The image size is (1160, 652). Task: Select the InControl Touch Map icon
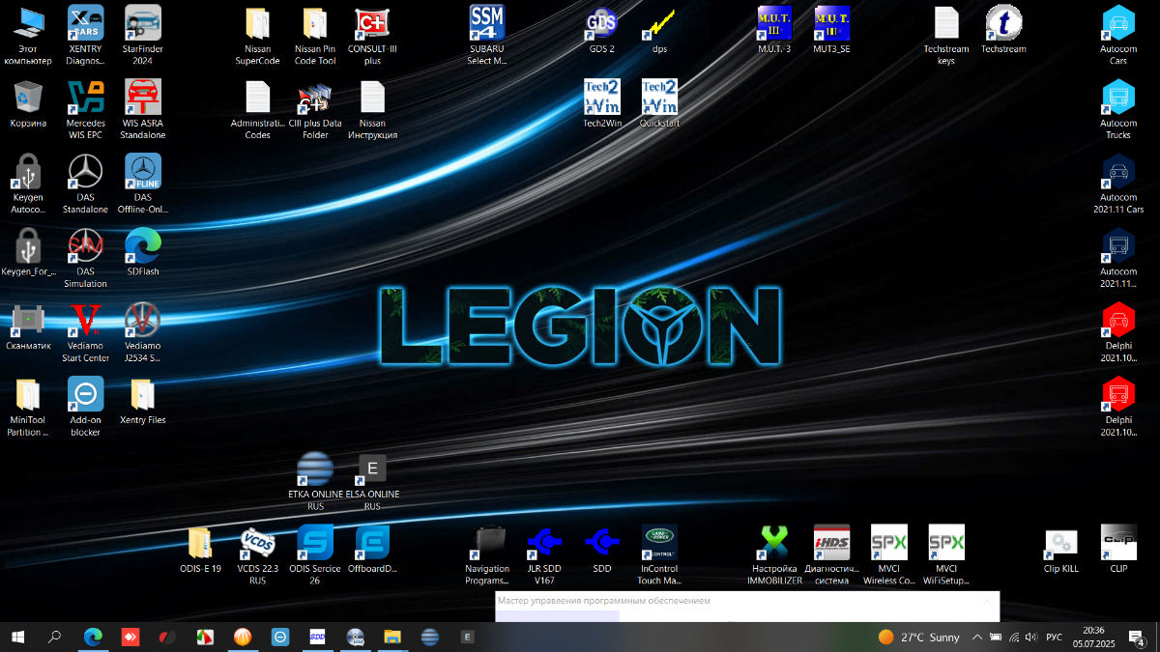[659, 543]
